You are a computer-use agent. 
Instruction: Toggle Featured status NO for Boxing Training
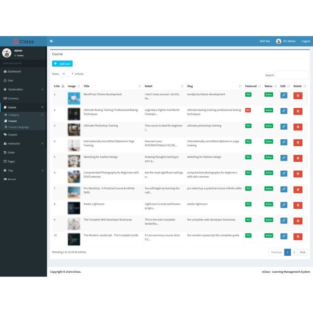tap(248, 110)
